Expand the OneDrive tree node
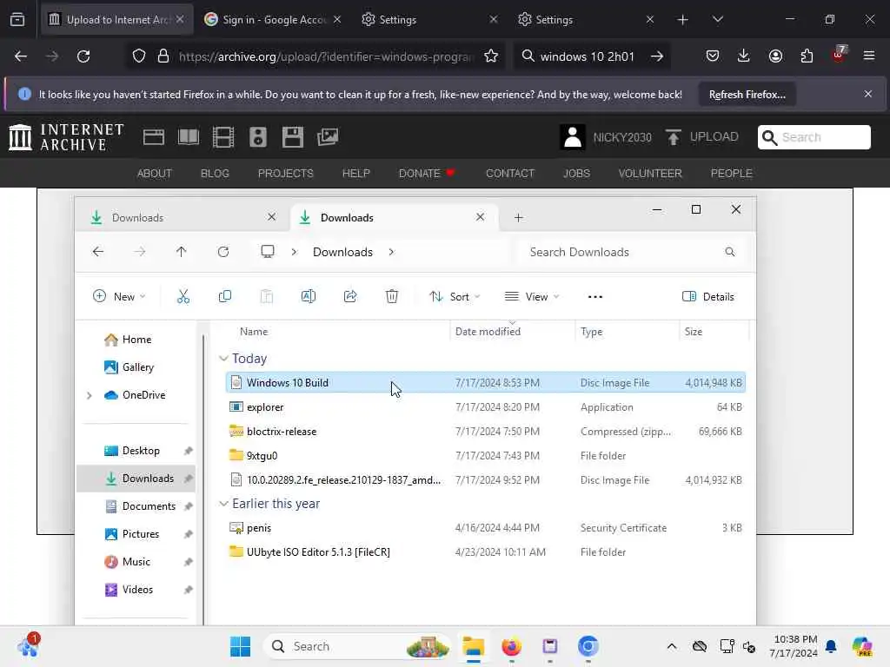The width and height of the screenshot is (890, 667). 90,395
